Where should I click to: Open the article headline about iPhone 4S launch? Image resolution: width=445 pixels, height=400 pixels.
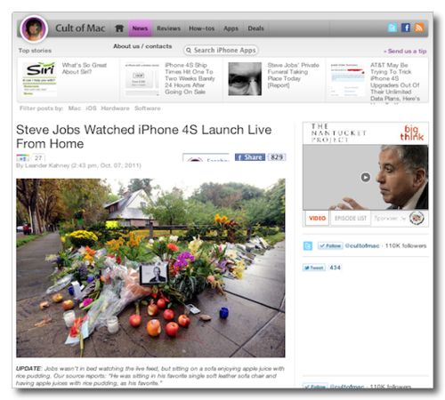(x=144, y=137)
